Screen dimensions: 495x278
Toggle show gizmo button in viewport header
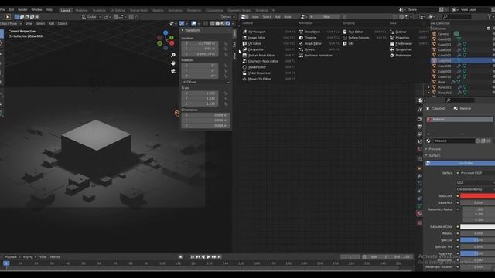(182, 24)
